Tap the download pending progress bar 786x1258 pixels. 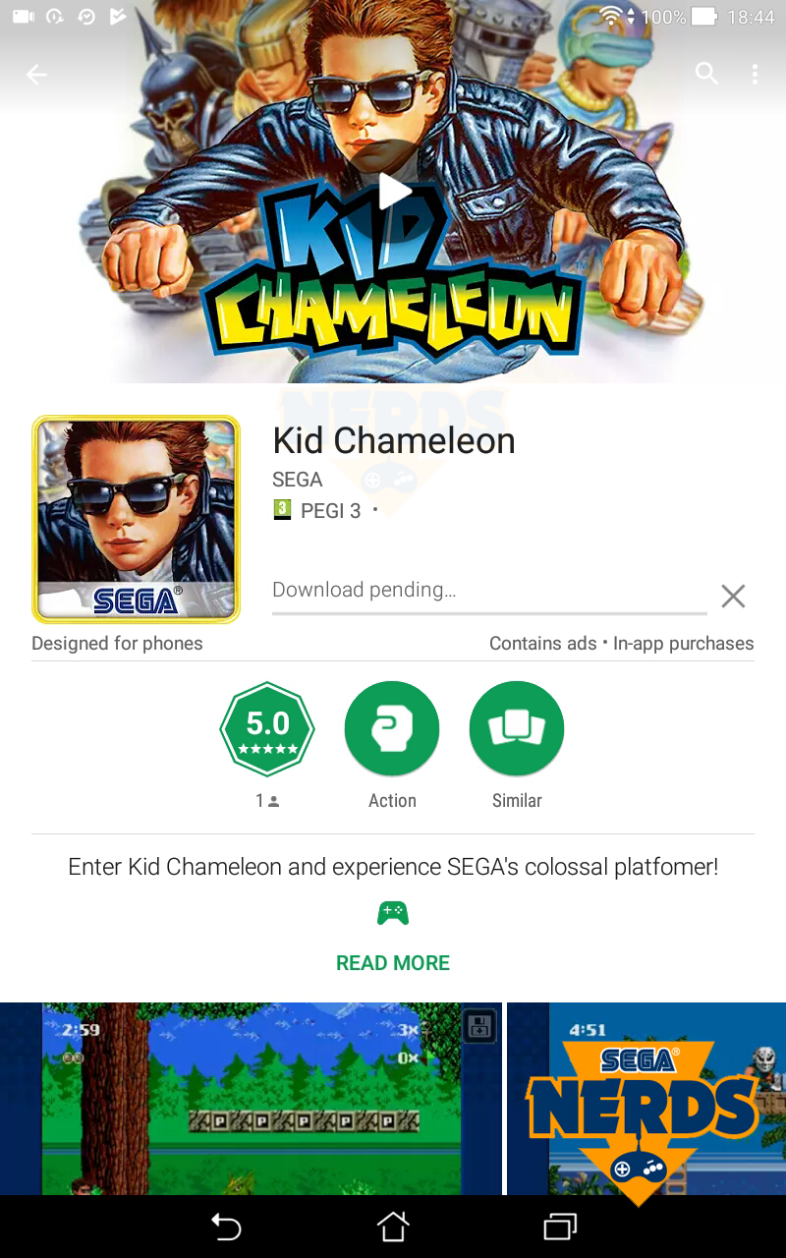click(489, 612)
